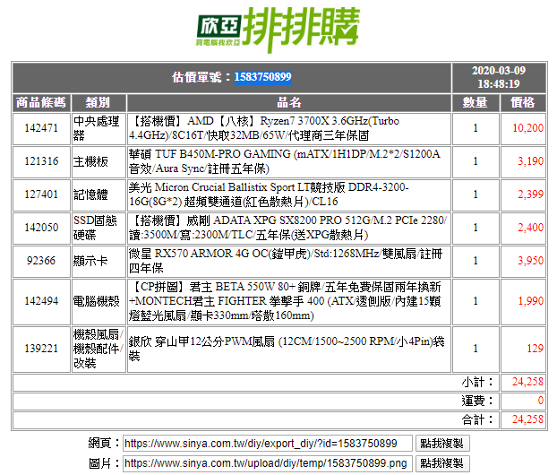Click product code 142494
557x475 pixels.
coord(41,301)
